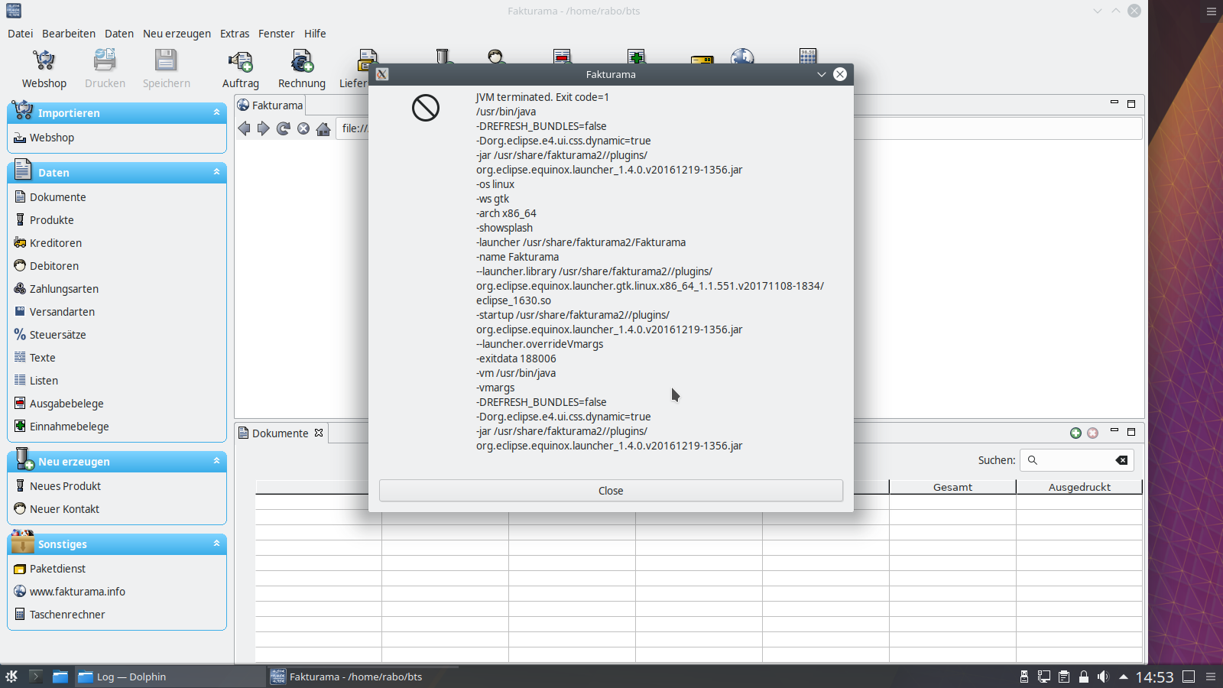
Task: Create a new Auftrag from the toolbar
Action: (x=241, y=69)
